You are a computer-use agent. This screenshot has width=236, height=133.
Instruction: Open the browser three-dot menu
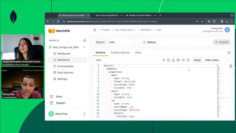point(232,21)
